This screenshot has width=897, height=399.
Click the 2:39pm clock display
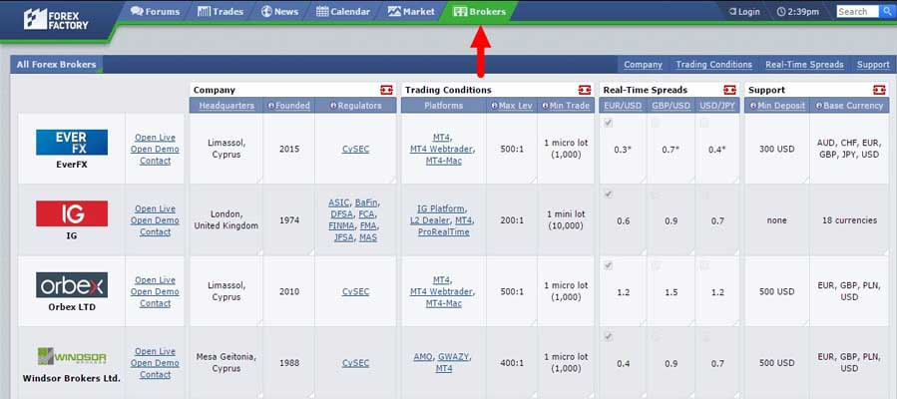[798, 11]
